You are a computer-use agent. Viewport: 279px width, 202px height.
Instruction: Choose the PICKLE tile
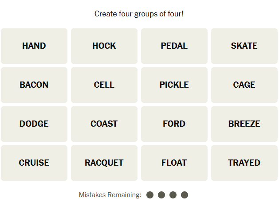pos(174,85)
